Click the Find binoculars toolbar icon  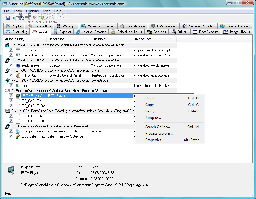22,18
